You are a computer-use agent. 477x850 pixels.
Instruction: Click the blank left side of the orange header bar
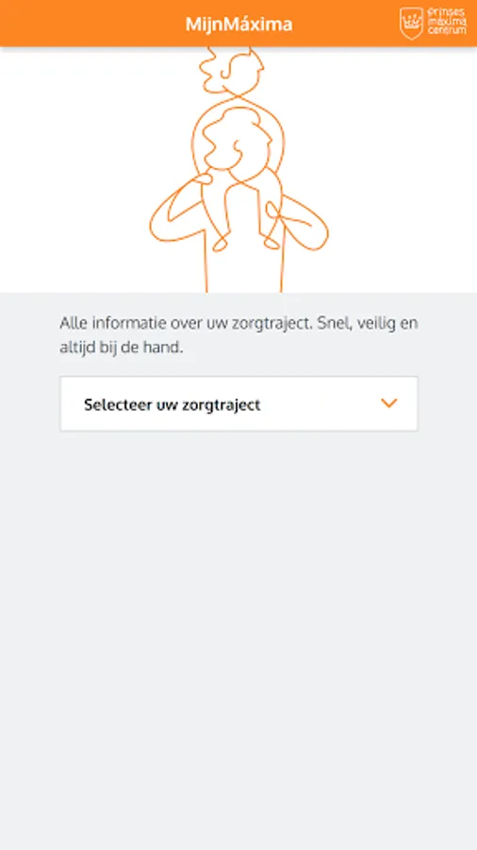click(87, 24)
